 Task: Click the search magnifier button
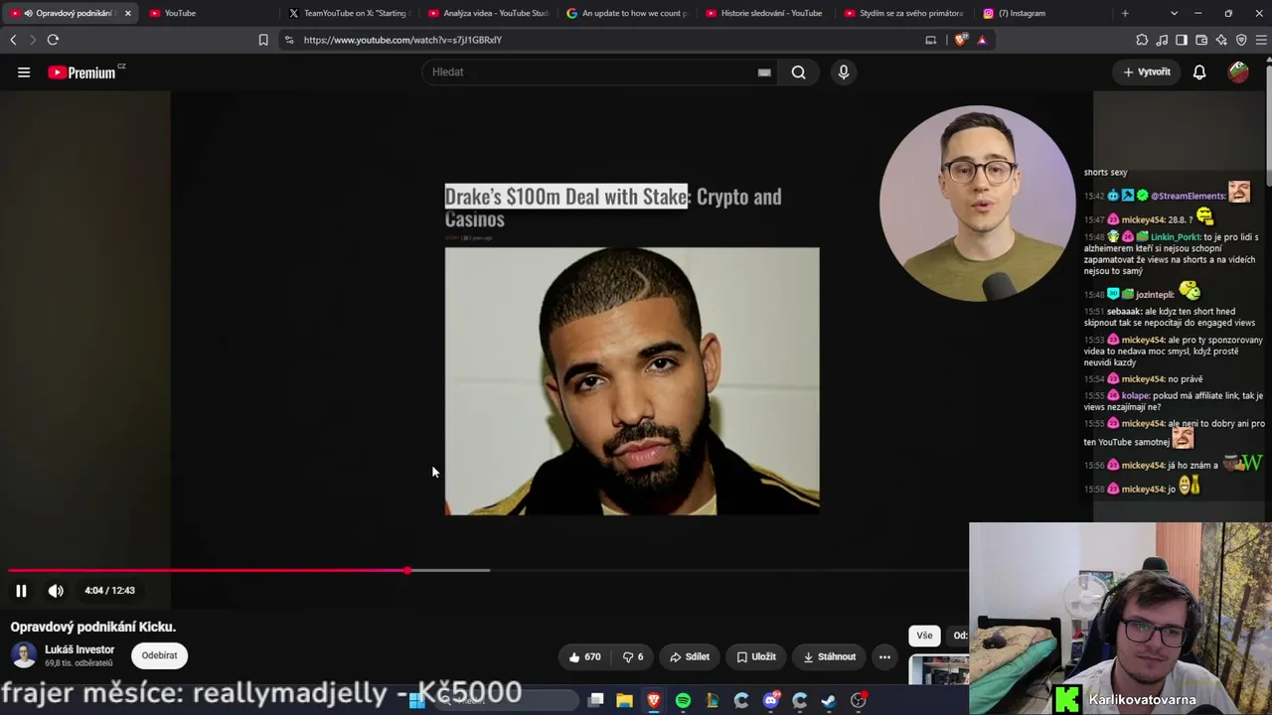(x=798, y=72)
